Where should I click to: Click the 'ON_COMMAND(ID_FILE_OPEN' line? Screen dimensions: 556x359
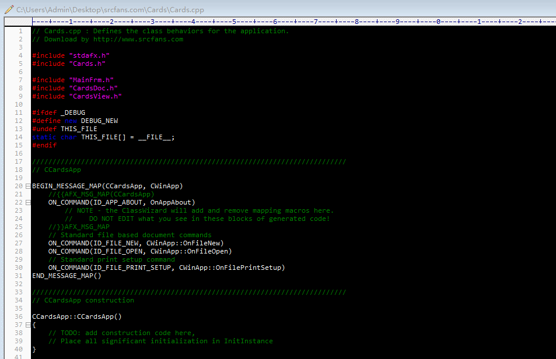tap(140, 251)
